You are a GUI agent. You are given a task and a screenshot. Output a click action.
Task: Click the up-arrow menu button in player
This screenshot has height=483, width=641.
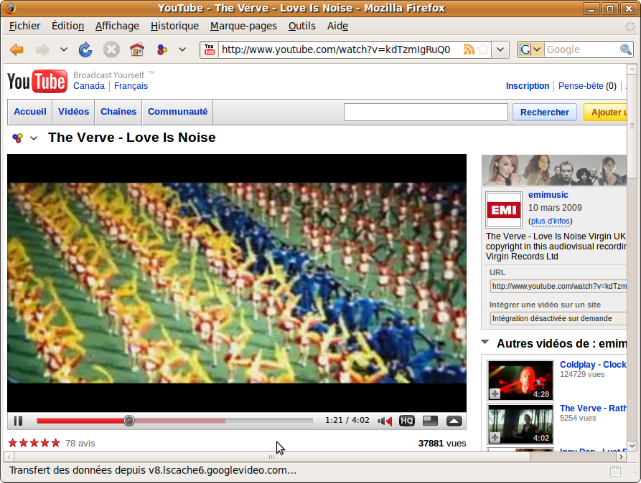[x=454, y=421]
